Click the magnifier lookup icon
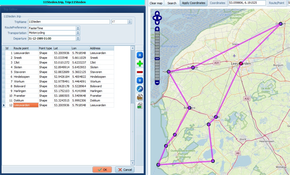290x175 pixels. click(140, 89)
